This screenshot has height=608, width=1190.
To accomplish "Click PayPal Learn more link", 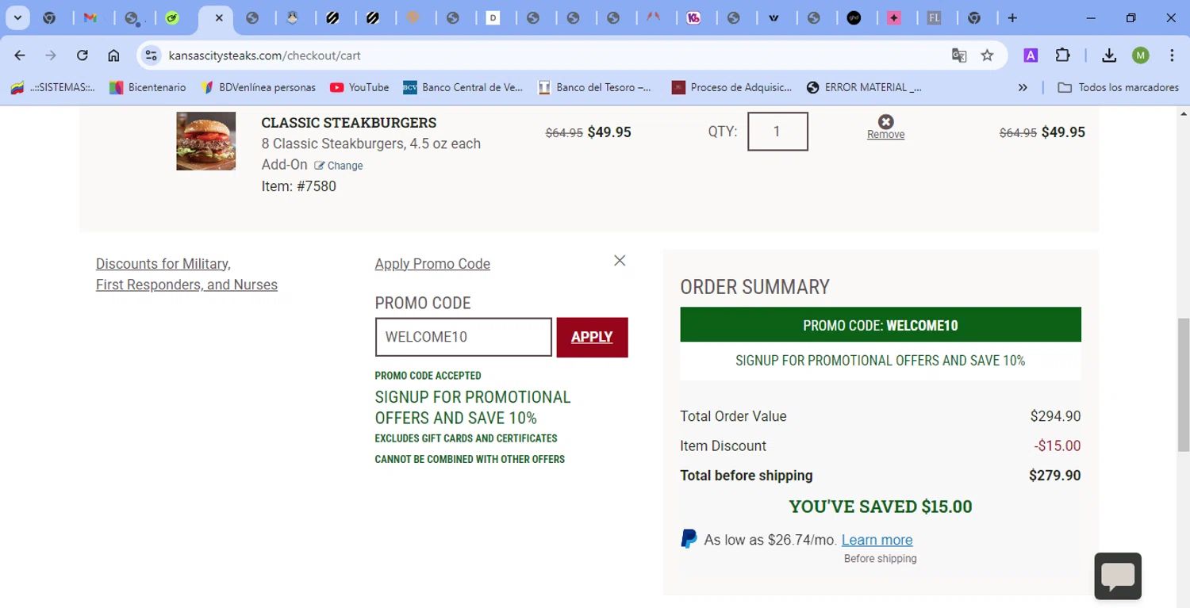I will pyautogui.click(x=877, y=540).
